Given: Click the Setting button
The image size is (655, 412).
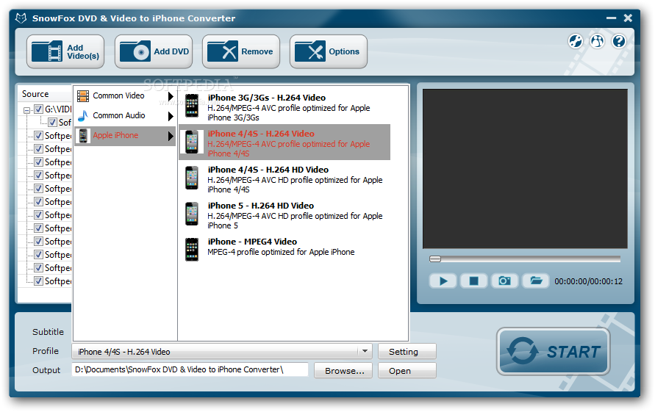Looking at the screenshot, I should 407,352.
